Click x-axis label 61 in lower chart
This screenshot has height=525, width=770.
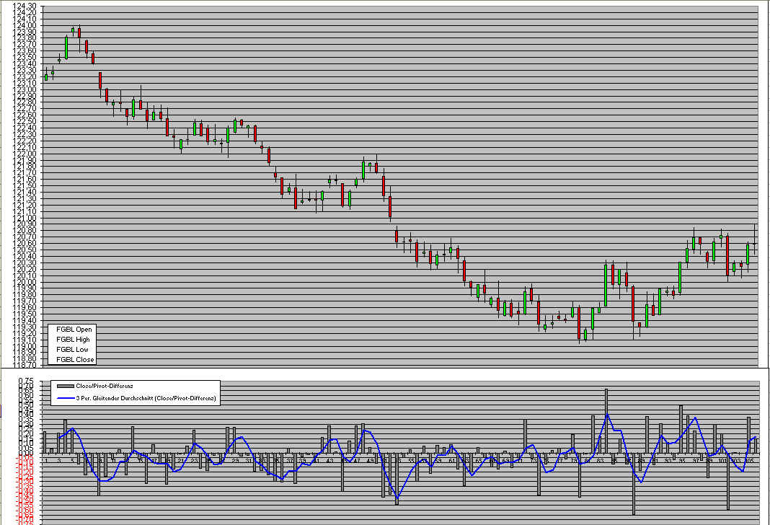[x=452, y=461]
